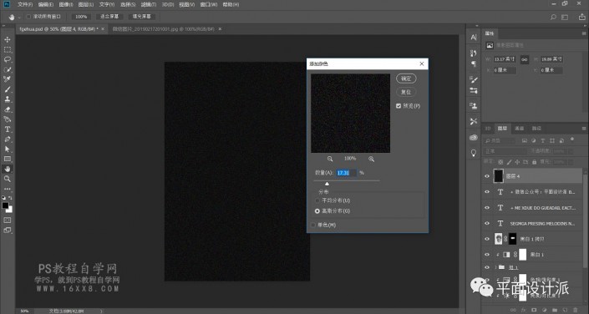Open the 滤镜(T) filter menu
589x314 pixels.
pyautogui.click(x=149, y=4)
